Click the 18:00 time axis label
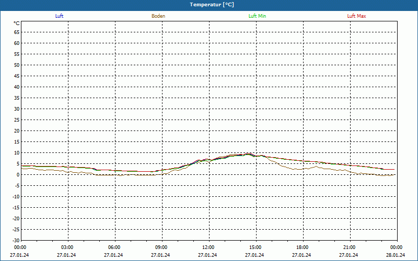 pos(303,247)
